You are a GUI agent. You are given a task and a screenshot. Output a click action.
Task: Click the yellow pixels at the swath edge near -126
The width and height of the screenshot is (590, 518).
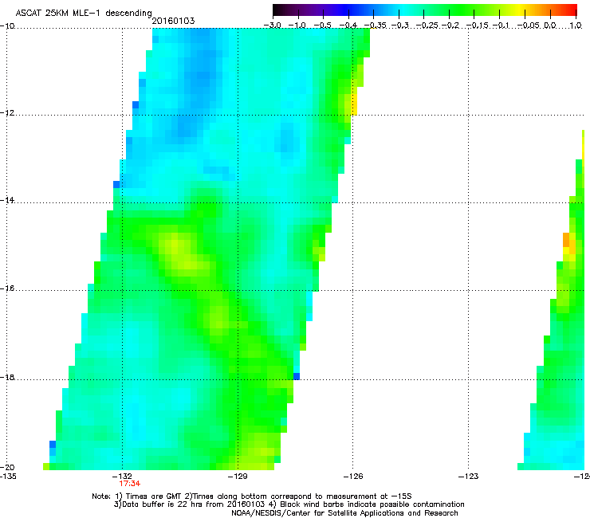click(354, 101)
